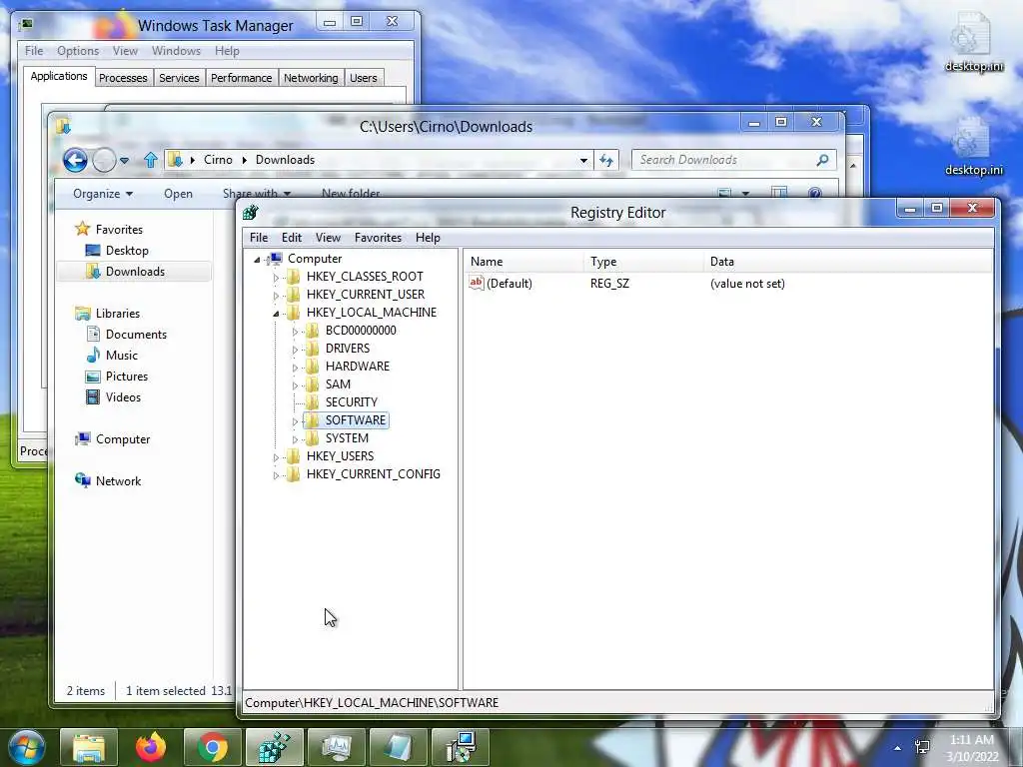Open the Organize dropdown menu
Viewport: 1023px width, 767px height.
[103, 194]
